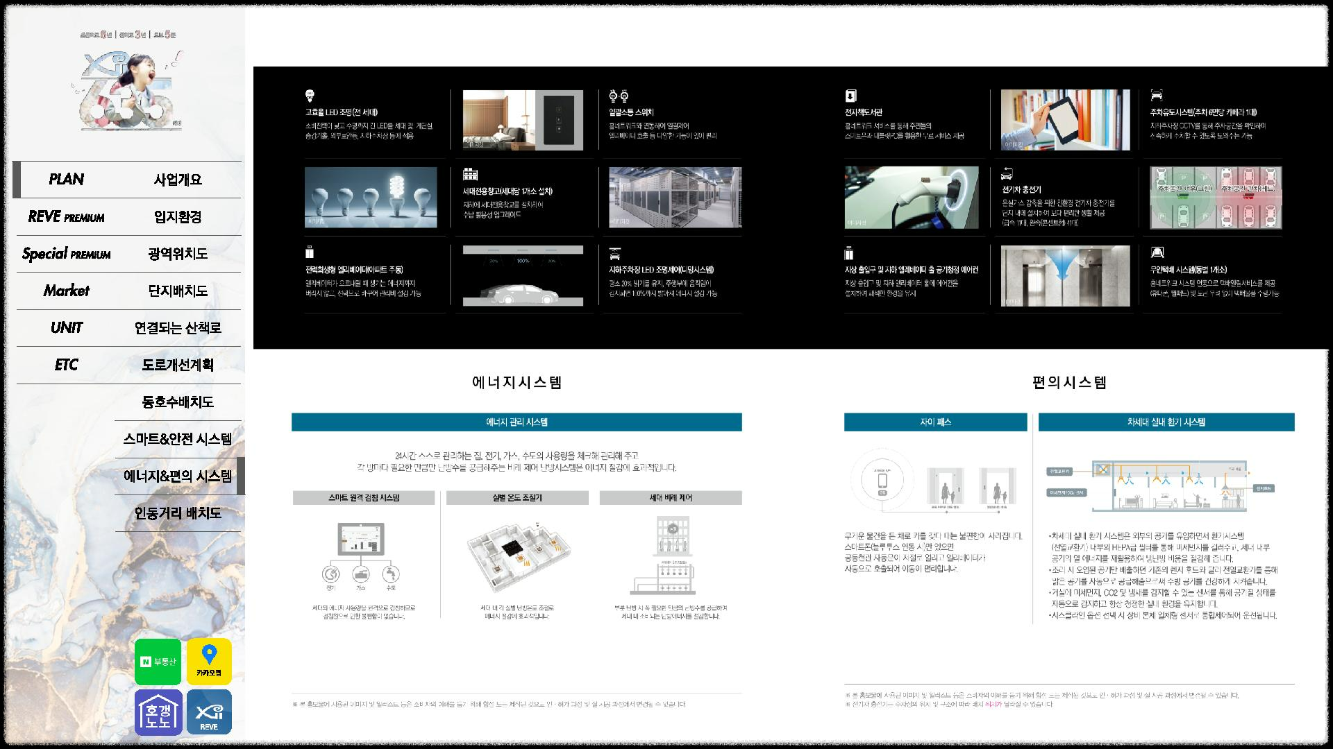The width and height of the screenshot is (1333, 749).
Task: Open the Special PREMIUM category
Action: click(x=66, y=254)
